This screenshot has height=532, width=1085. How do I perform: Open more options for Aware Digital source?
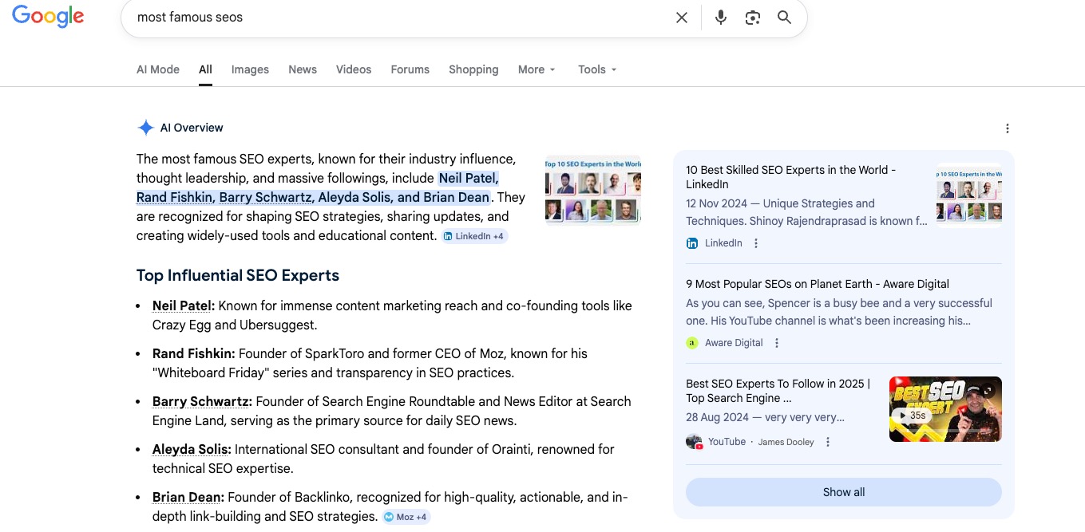point(777,343)
